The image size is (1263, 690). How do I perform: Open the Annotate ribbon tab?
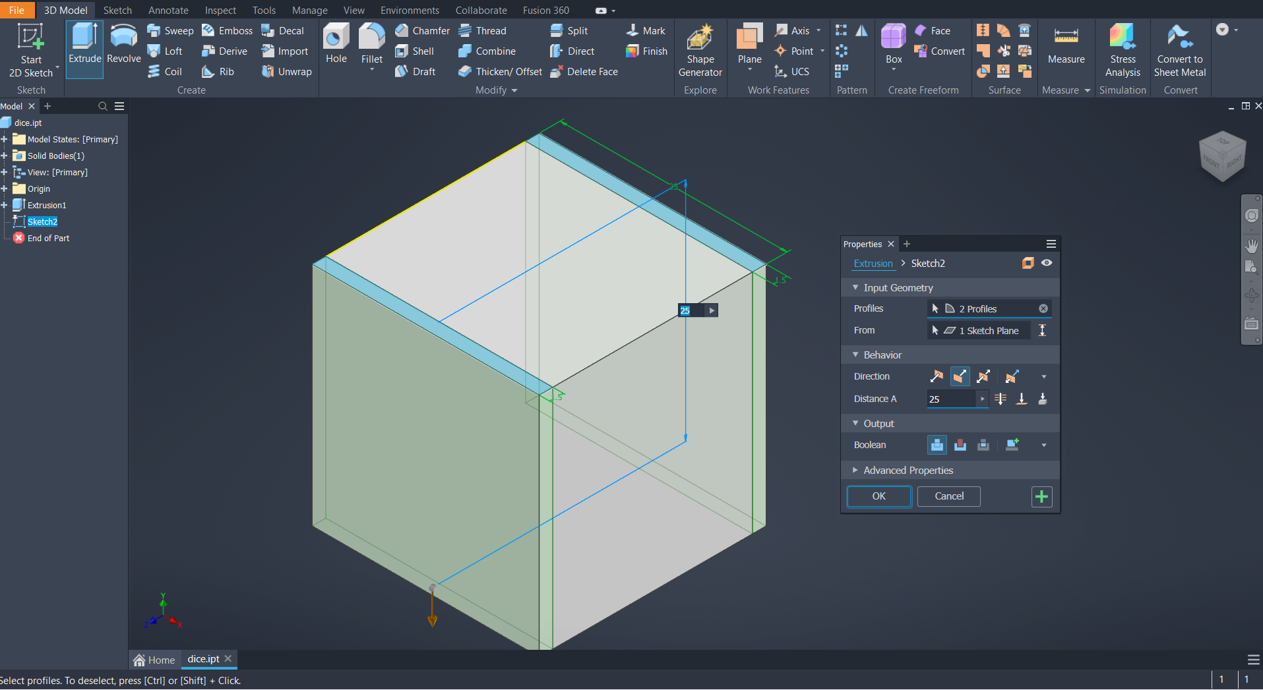tap(168, 10)
